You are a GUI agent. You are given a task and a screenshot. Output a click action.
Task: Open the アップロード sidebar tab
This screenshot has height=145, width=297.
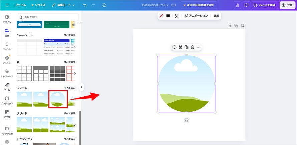[x=7, y=73]
